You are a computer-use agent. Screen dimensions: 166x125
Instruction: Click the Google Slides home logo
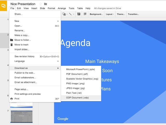click(4, 6)
